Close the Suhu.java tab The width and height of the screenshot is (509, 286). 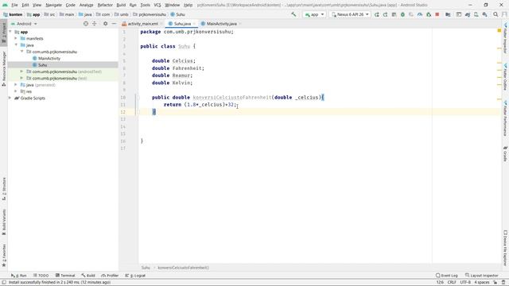194,24
